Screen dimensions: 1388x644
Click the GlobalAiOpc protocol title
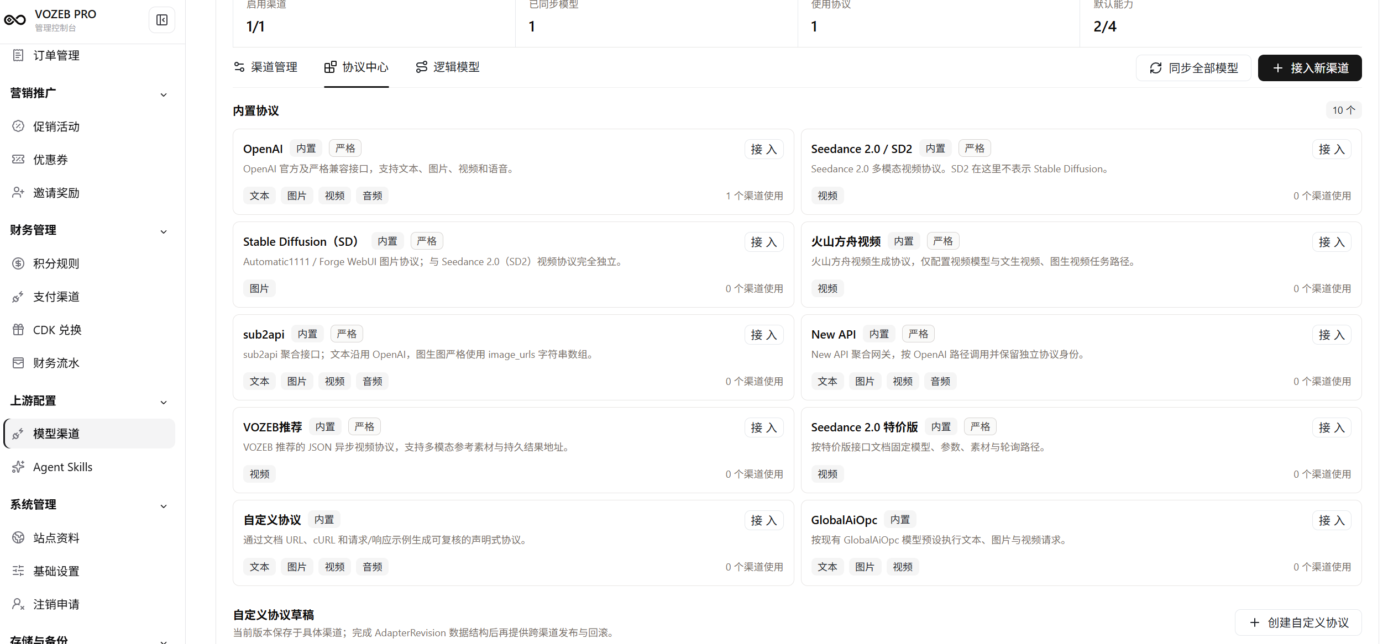(844, 520)
